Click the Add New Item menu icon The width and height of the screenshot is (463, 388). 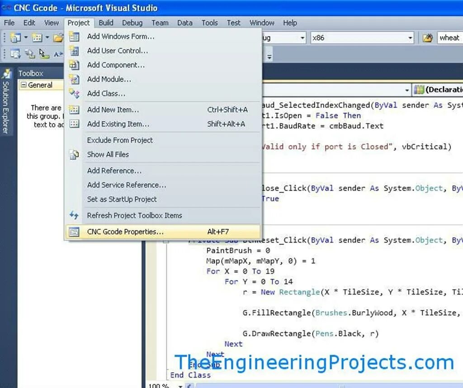pyautogui.click(x=74, y=110)
